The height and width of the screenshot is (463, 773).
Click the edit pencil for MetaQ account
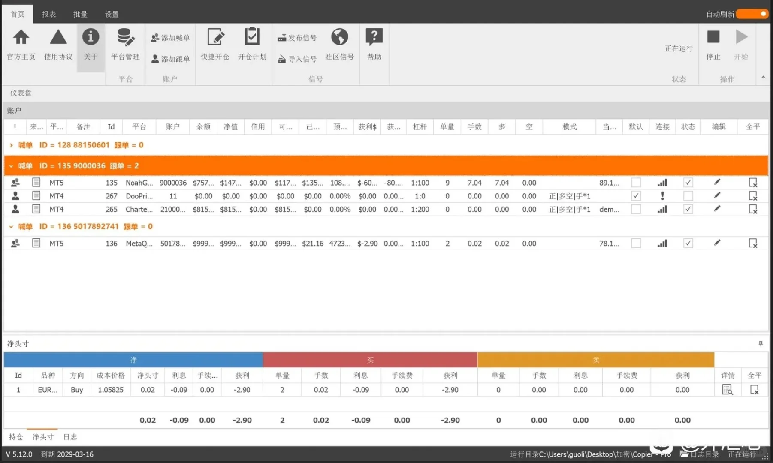(x=717, y=243)
